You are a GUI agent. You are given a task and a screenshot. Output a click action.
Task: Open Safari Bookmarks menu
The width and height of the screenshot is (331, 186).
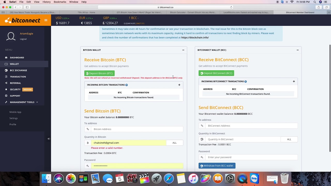pos(60,2)
